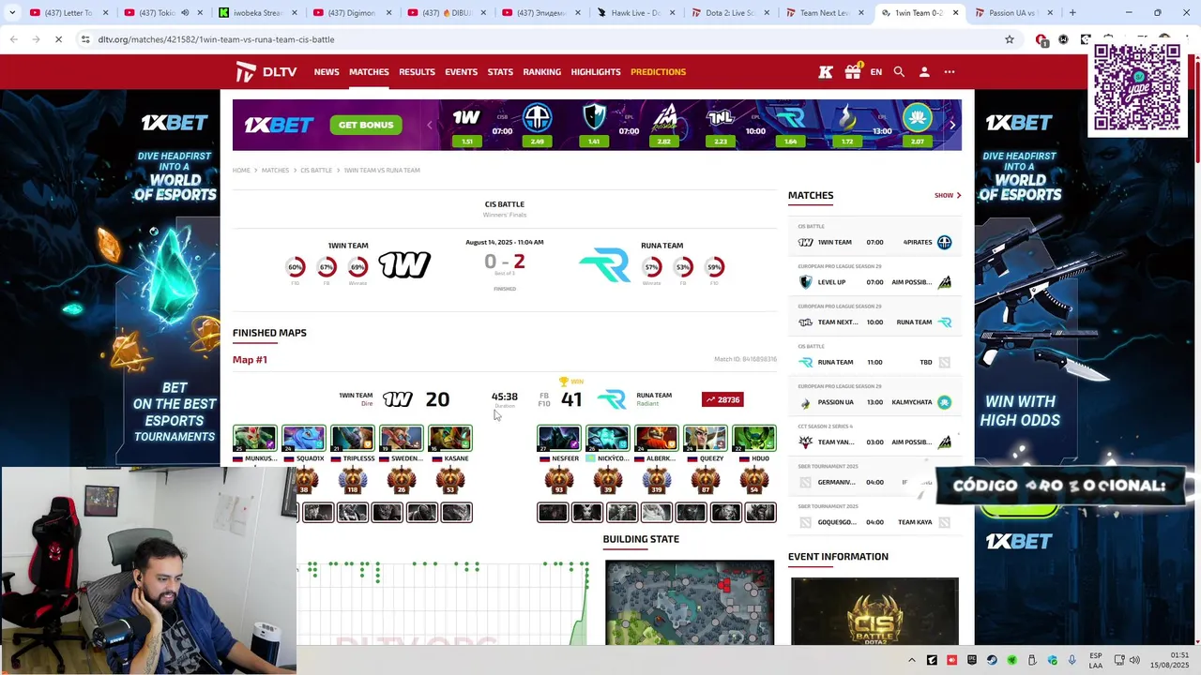Open a new browser tab with plus
1201x675 pixels.
[1072, 13]
